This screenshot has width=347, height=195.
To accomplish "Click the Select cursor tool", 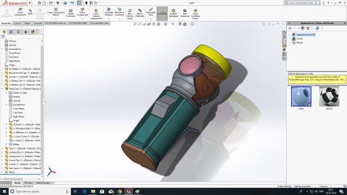I will (x=79, y=3).
